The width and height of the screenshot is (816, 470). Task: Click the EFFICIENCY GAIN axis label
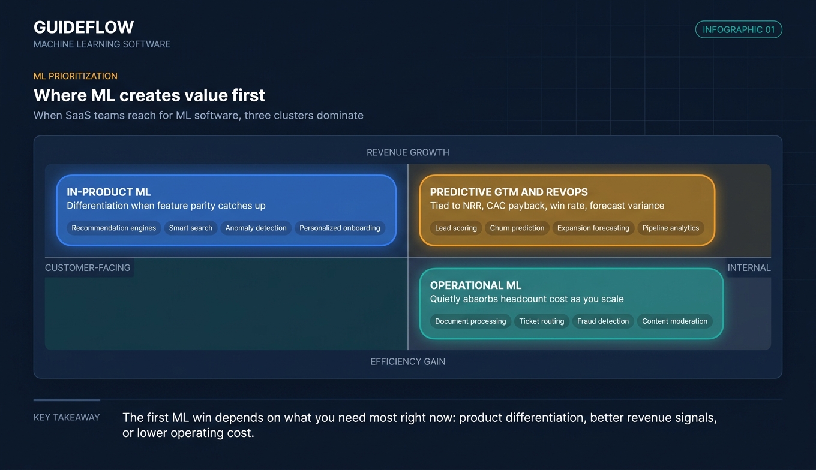[408, 361]
